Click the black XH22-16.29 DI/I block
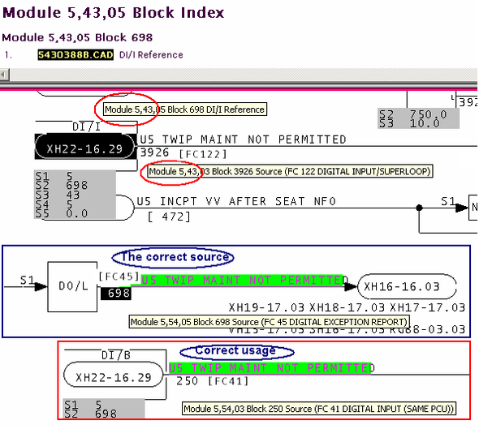Screen dimensions: 479x429 click(85, 147)
